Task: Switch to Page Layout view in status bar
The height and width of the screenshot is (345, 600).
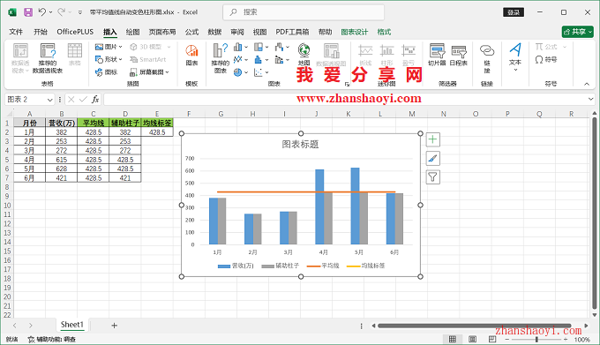Action: (x=473, y=339)
